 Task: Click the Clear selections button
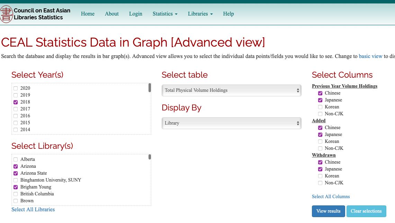pyautogui.click(x=366, y=211)
